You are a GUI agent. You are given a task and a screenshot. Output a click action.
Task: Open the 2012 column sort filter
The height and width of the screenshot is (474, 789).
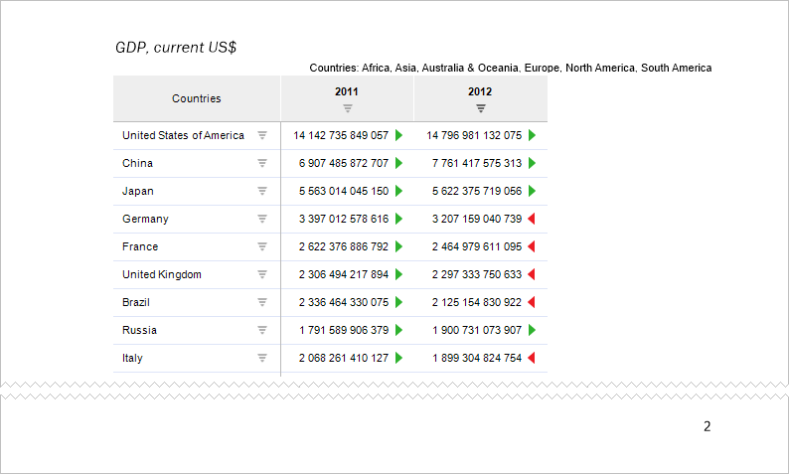click(480, 107)
